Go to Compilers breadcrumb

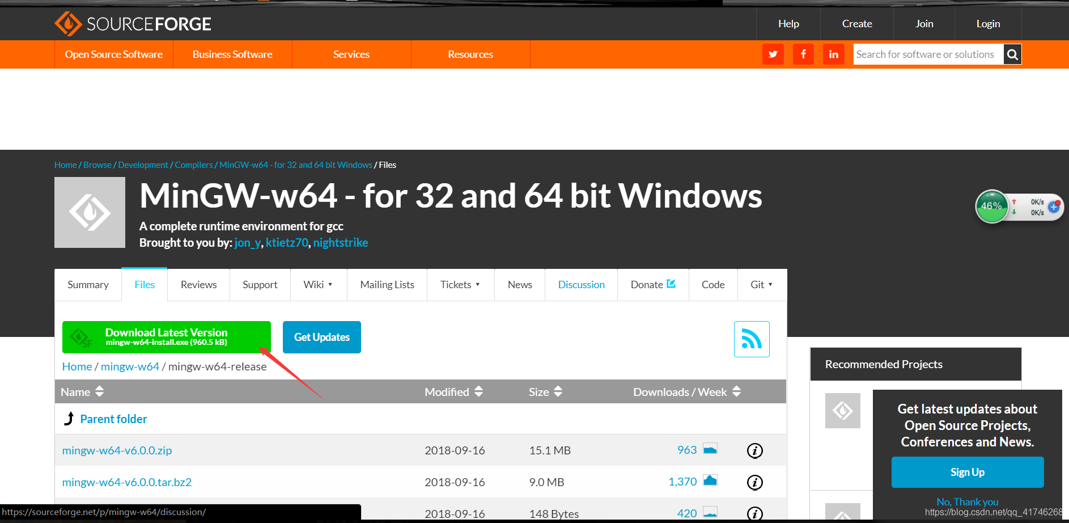(194, 165)
